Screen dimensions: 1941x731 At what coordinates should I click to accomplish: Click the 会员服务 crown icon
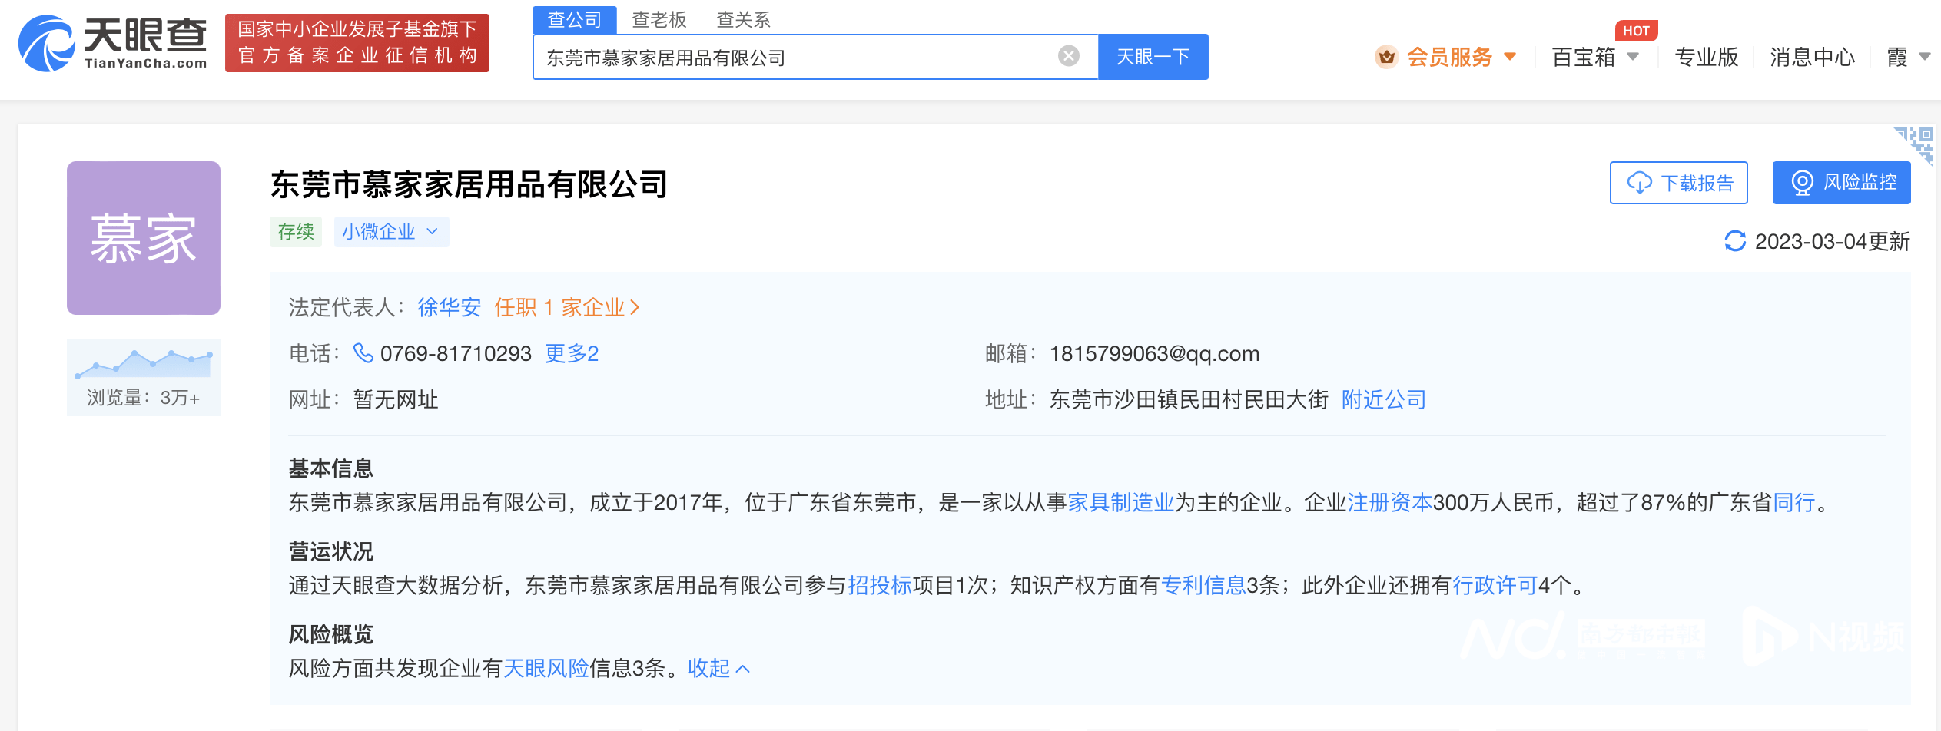[1387, 57]
